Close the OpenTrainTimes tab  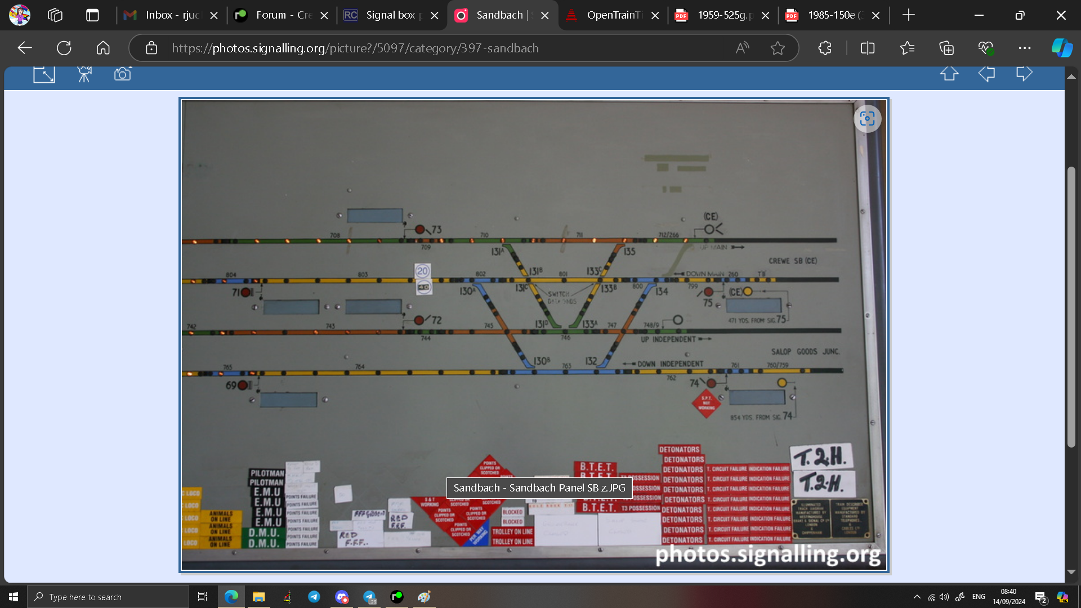pos(655,16)
